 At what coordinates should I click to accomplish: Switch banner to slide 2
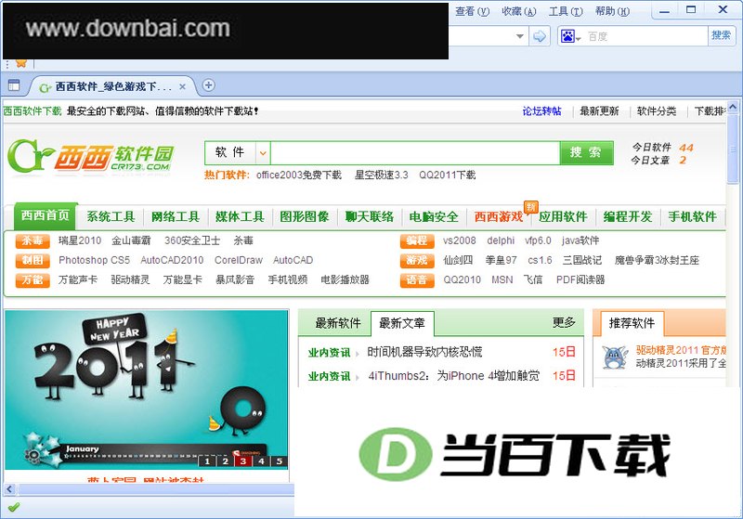tap(225, 461)
